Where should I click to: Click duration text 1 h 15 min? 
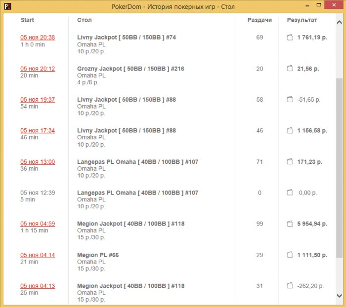tap(34, 230)
